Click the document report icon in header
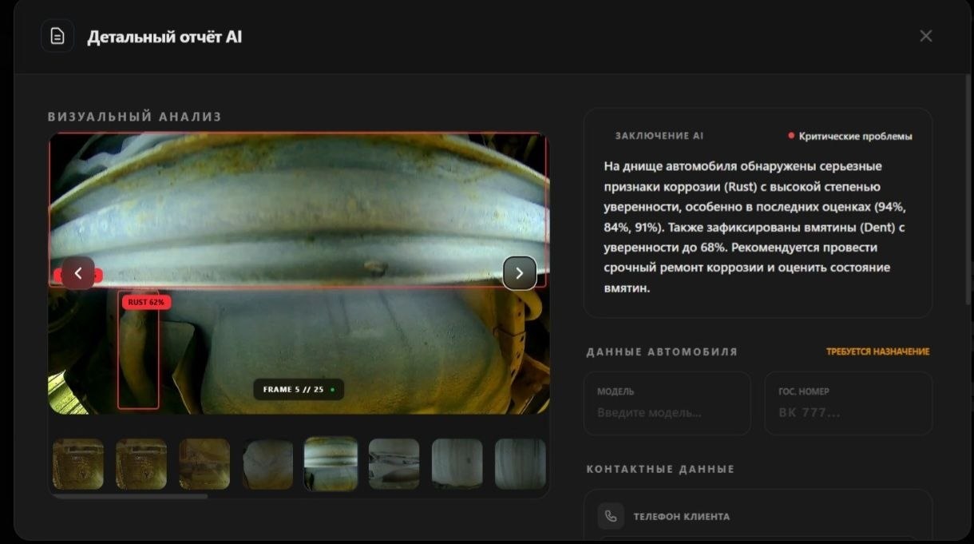The image size is (974, 544). tap(57, 37)
